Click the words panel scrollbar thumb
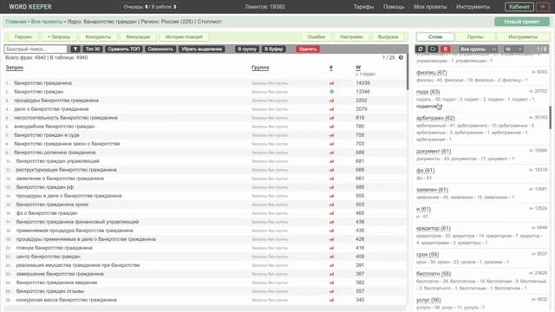The width and height of the screenshot is (555, 312). pos(550,118)
